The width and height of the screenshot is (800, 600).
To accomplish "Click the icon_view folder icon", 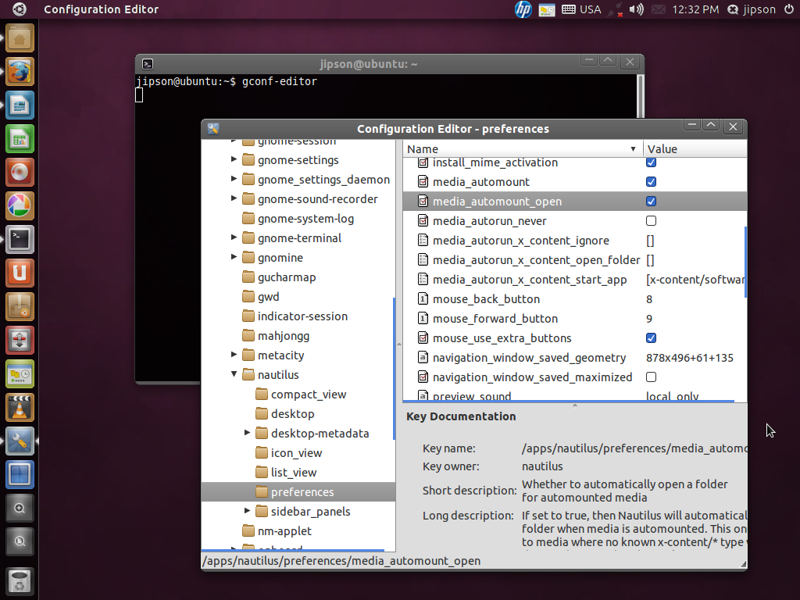I will (x=261, y=452).
